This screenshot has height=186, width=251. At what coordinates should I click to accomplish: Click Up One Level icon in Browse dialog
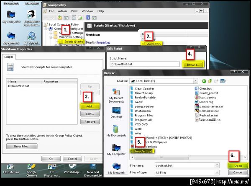(x=210, y=81)
